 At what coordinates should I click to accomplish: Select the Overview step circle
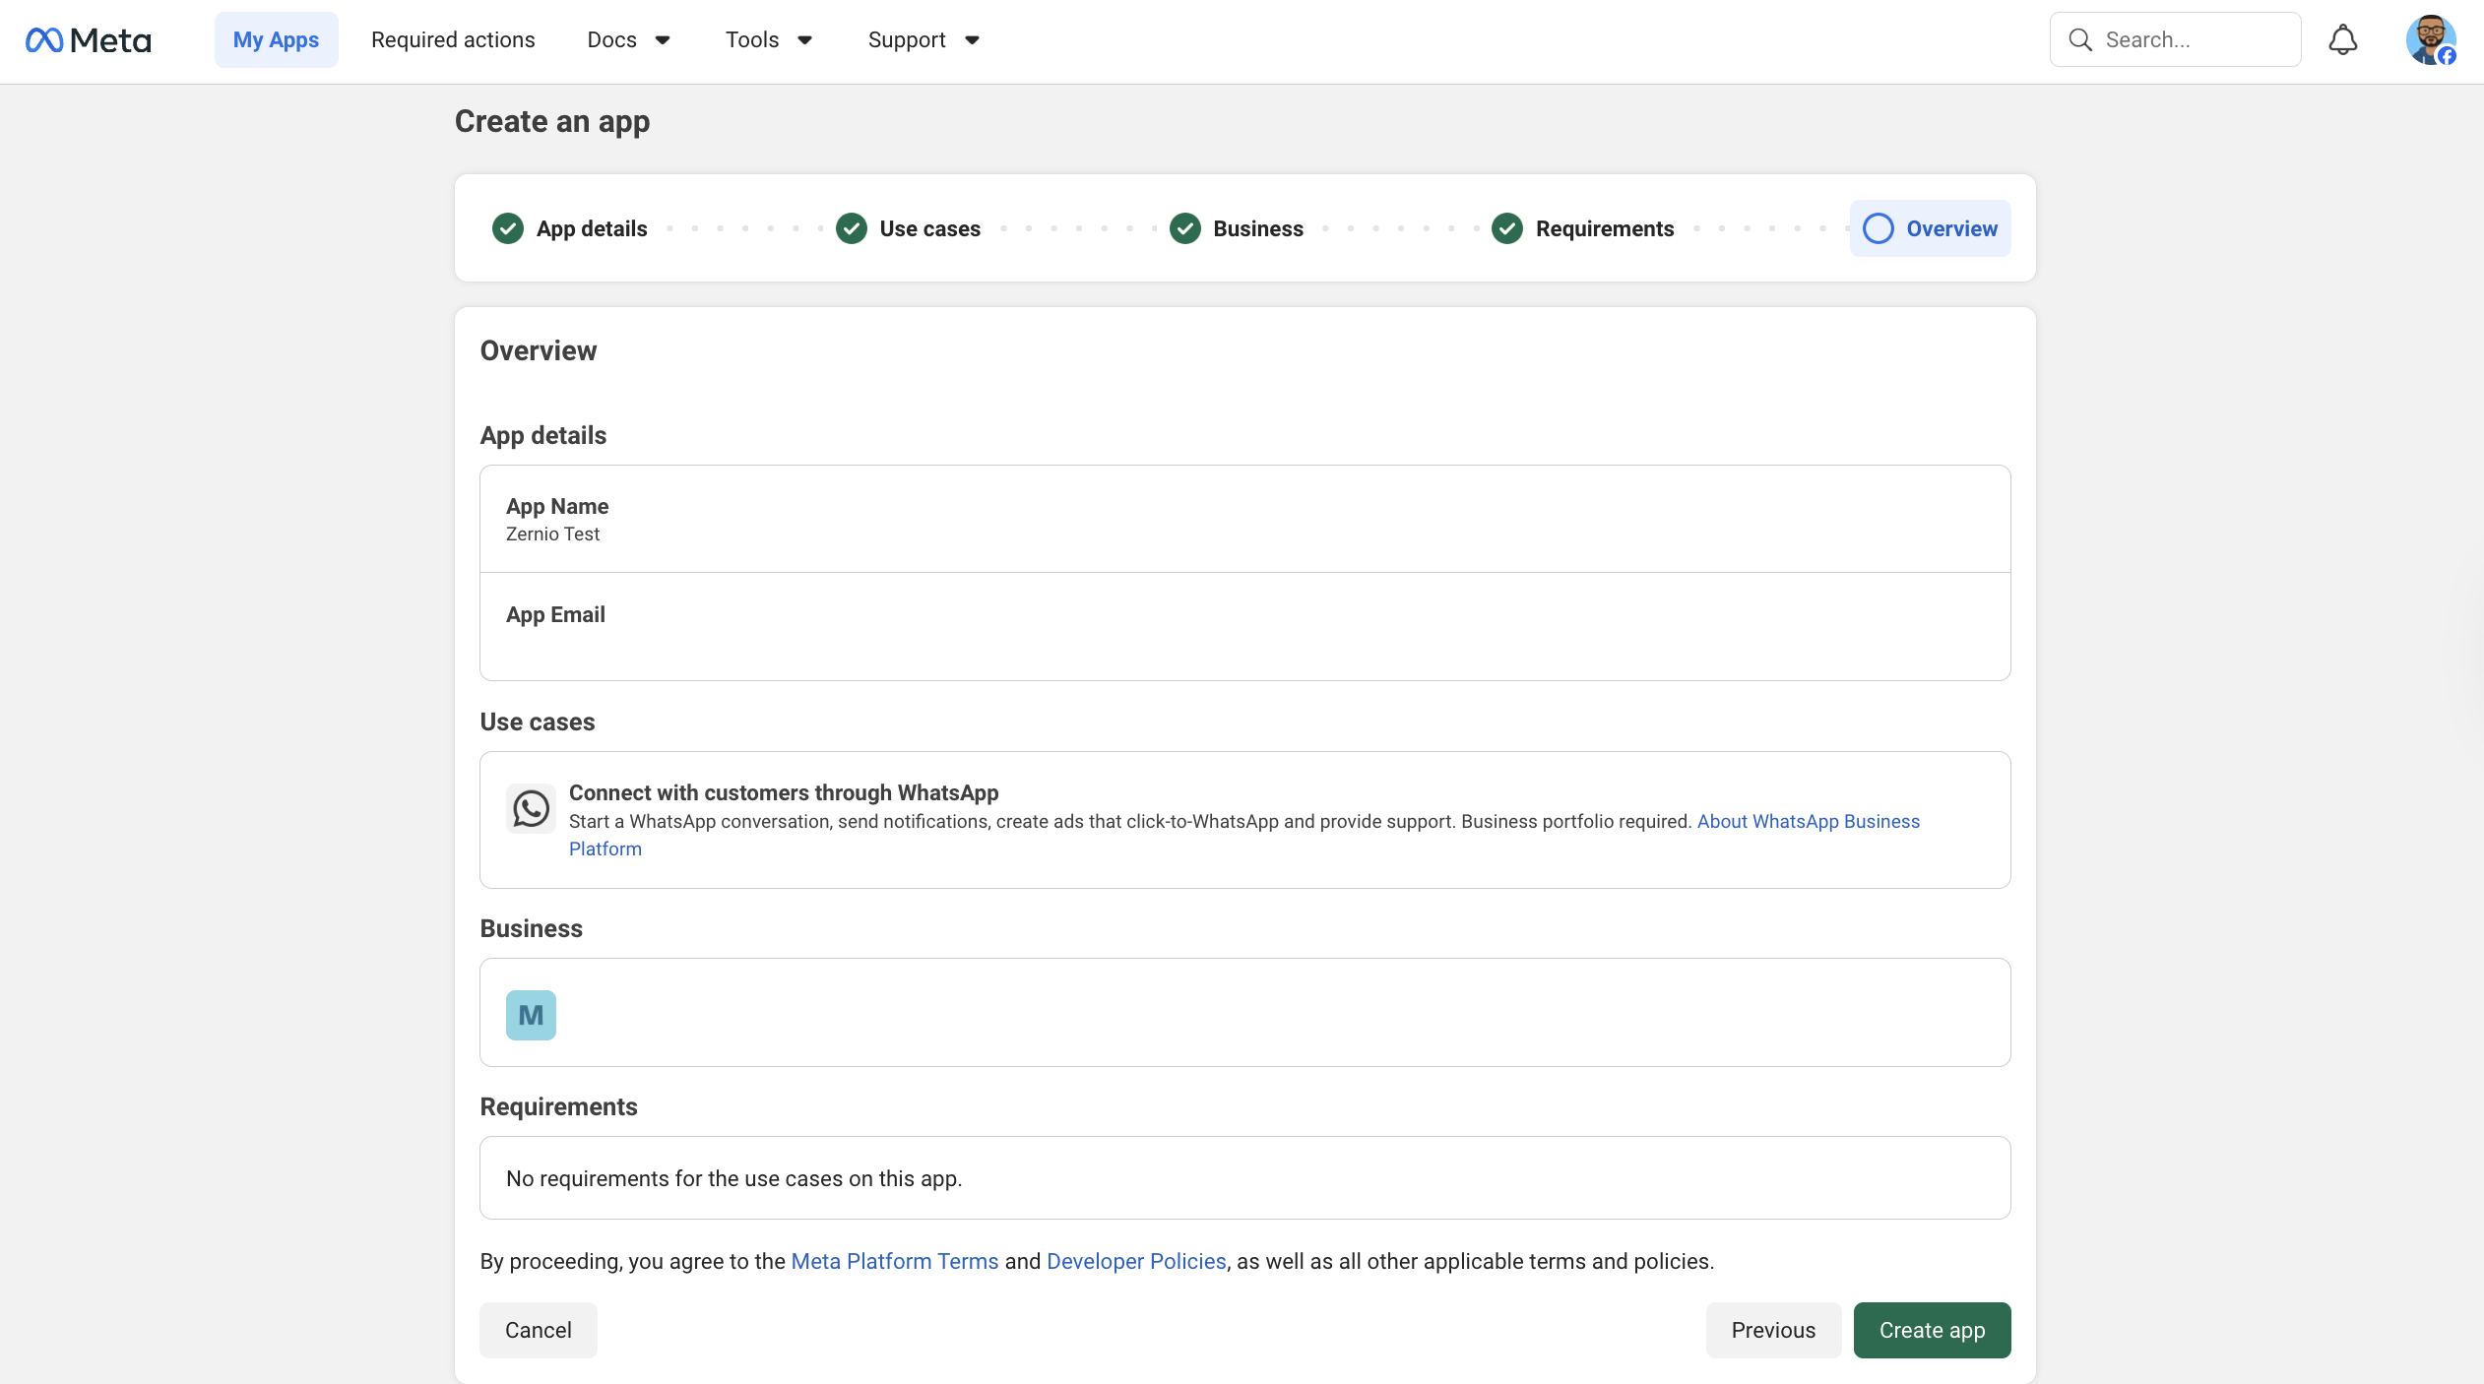[1879, 228]
